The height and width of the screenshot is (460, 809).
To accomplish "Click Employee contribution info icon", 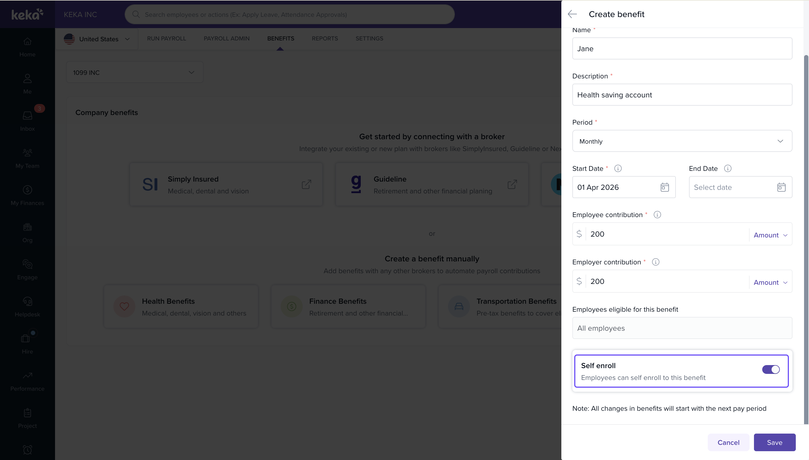I will coord(657,215).
